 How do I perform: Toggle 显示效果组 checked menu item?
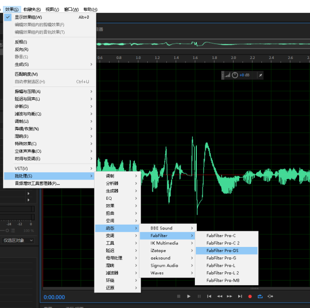(x=28, y=17)
